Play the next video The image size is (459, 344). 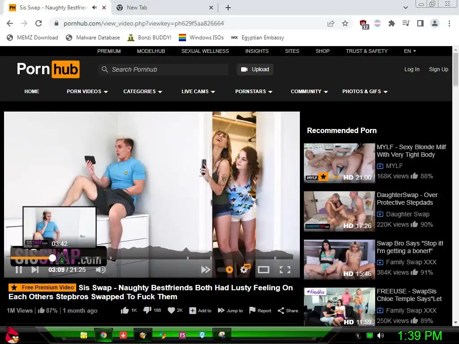coord(35,270)
